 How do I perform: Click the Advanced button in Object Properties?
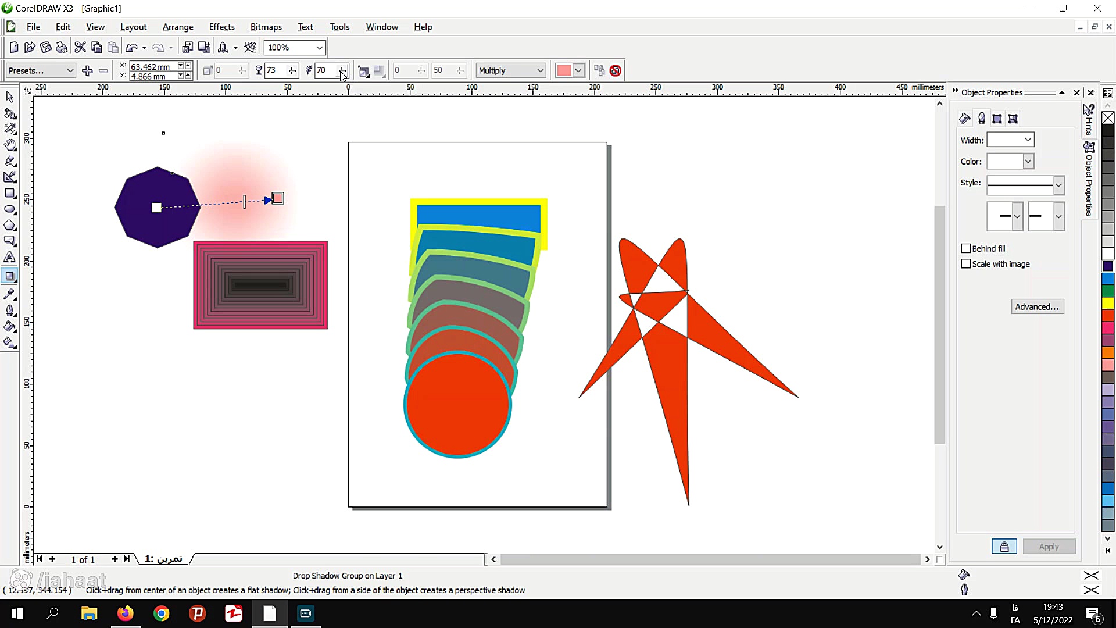[x=1038, y=306]
